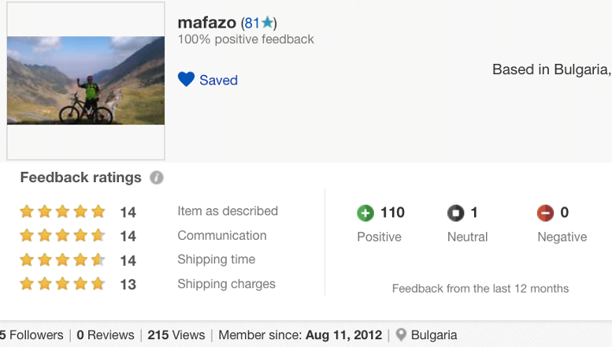This screenshot has height=347, width=612.
Task: Click the mafazo username
Action: pyautogui.click(x=207, y=23)
